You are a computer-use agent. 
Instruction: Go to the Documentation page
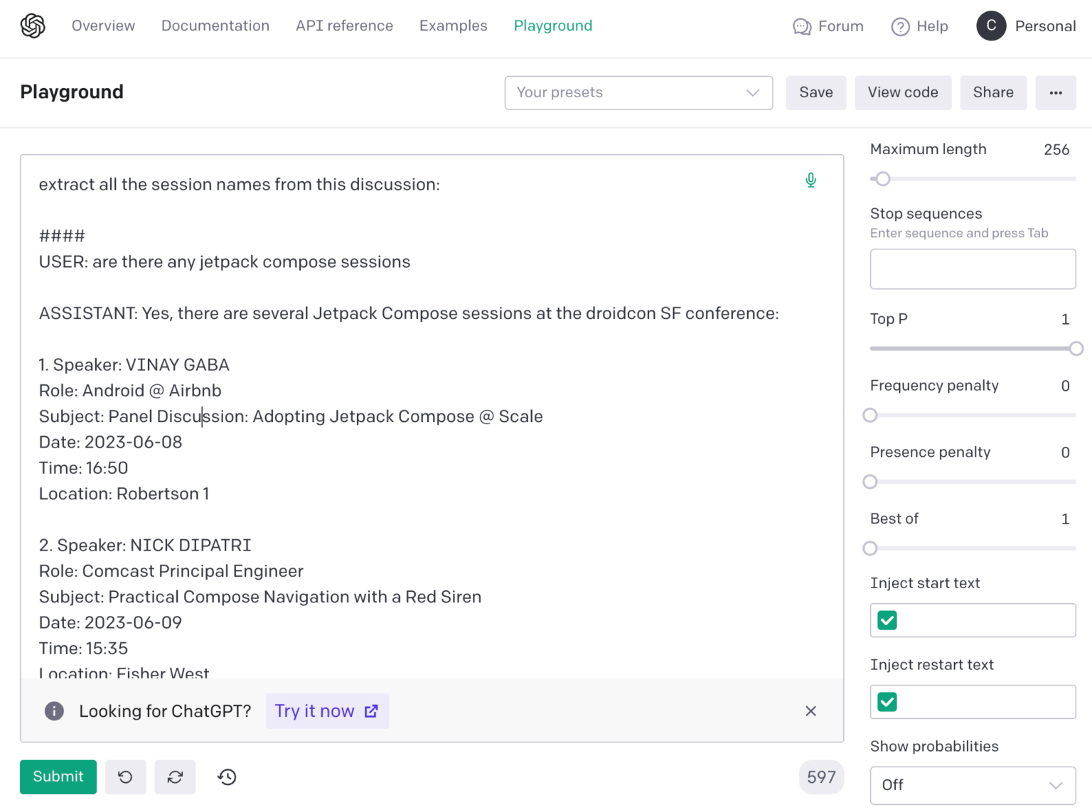coord(215,26)
